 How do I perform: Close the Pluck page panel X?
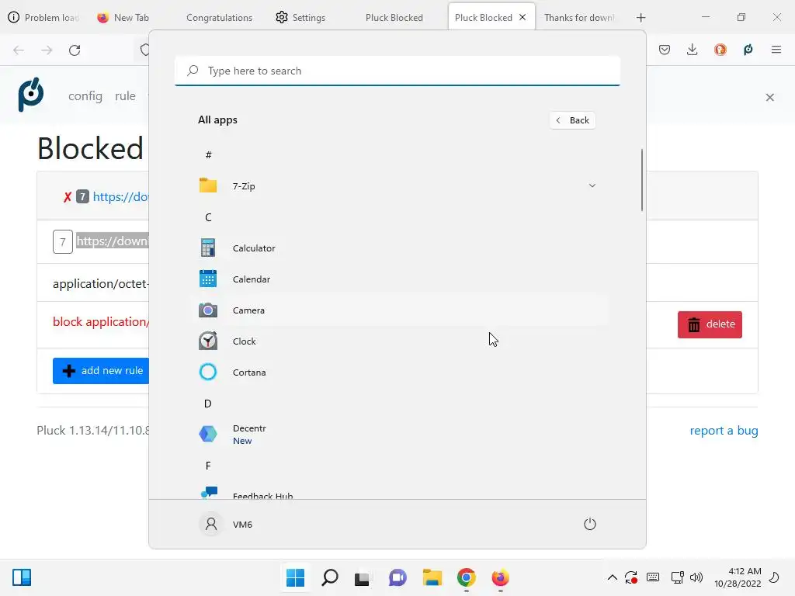pyautogui.click(x=769, y=97)
